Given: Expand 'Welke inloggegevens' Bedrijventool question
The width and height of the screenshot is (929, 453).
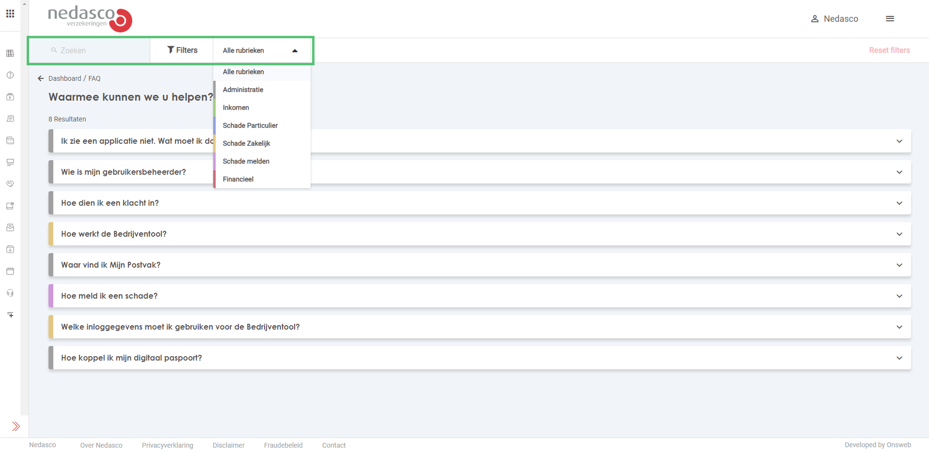Looking at the screenshot, I should [x=480, y=327].
